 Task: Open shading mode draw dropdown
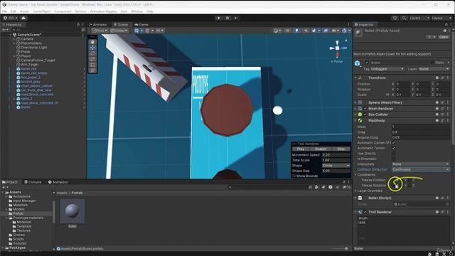coord(277,31)
